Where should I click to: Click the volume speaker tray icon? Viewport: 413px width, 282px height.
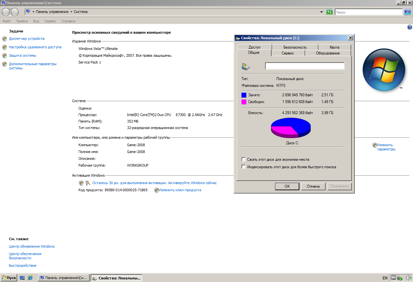coord(408,278)
